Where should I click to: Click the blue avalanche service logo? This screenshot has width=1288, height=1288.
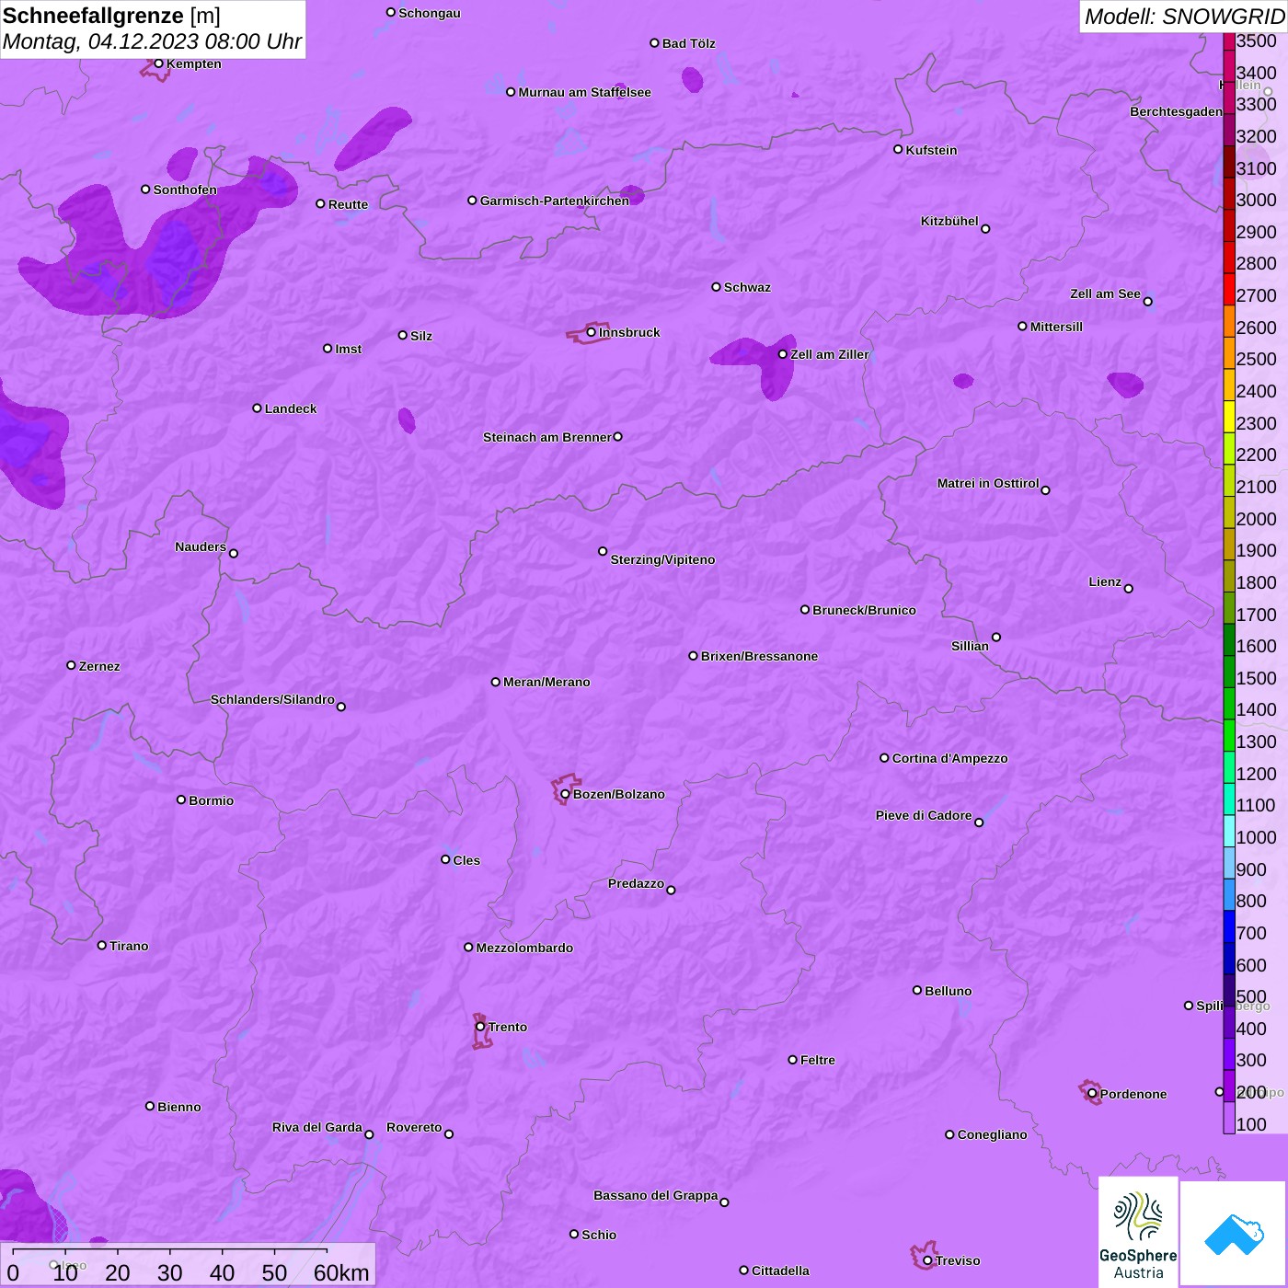(1233, 1233)
